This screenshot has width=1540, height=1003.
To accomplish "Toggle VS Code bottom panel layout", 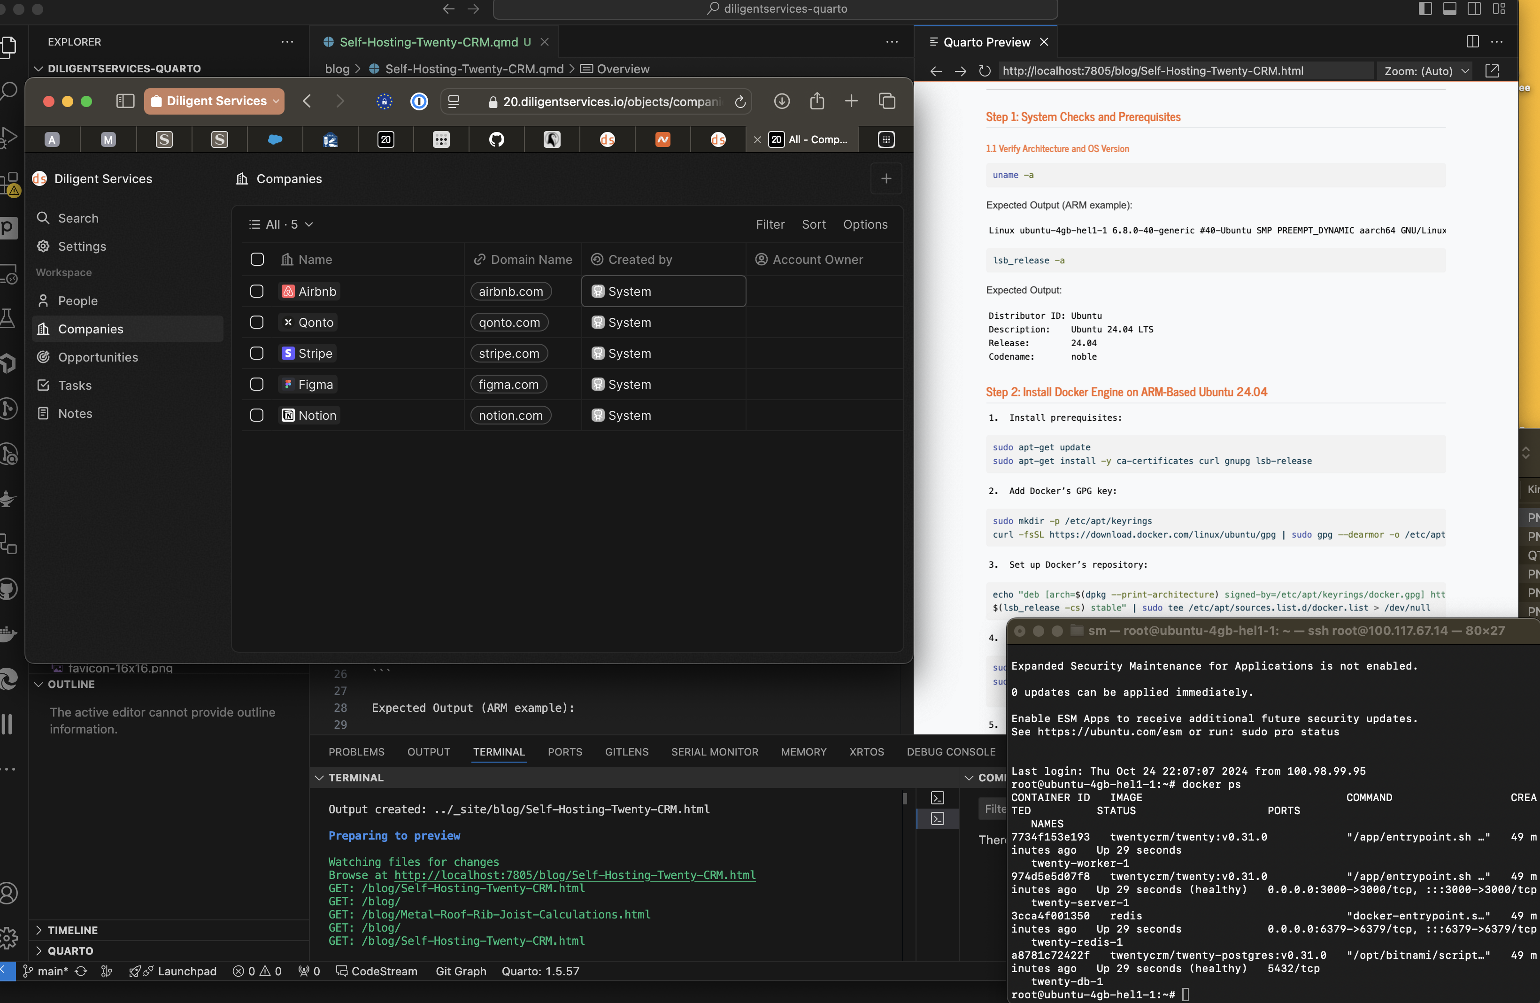I will coord(1449,8).
